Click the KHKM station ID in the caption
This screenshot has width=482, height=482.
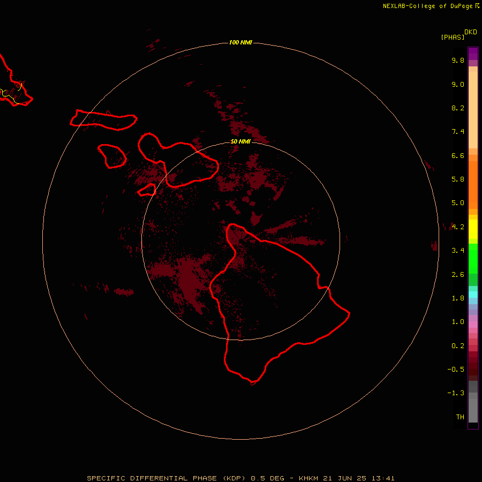click(308, 478)
